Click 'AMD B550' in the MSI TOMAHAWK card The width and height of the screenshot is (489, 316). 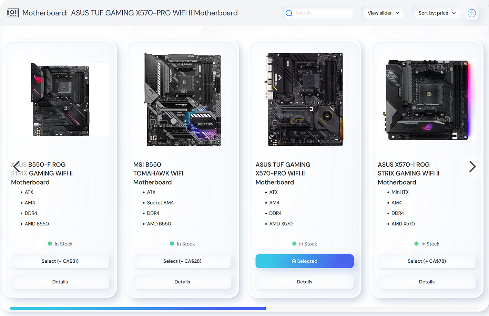[x=159, y=224]
